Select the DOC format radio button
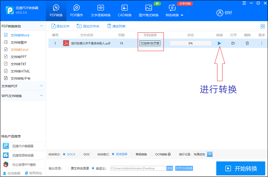The image size is (268, 177). coord(81,154)
